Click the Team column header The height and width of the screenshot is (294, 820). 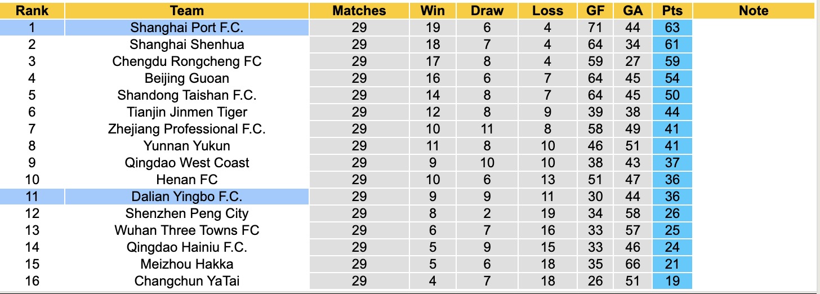coord(187,11)
